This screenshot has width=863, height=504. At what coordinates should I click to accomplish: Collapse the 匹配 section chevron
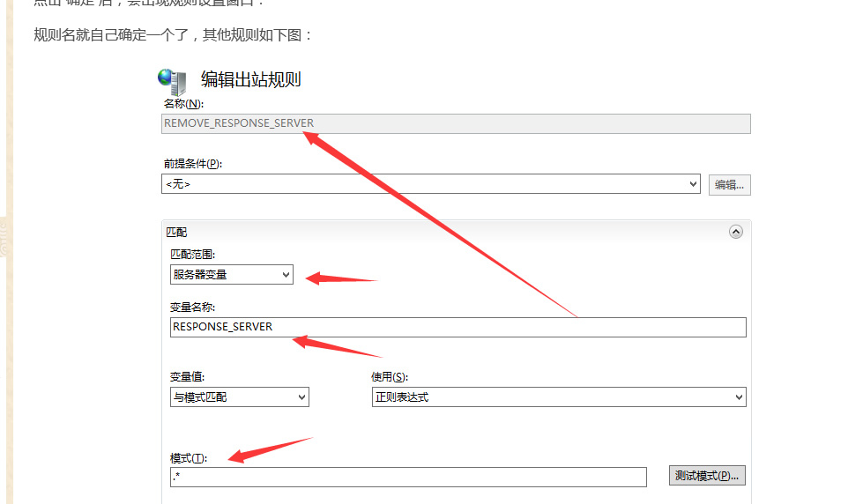tap(736, 232)
